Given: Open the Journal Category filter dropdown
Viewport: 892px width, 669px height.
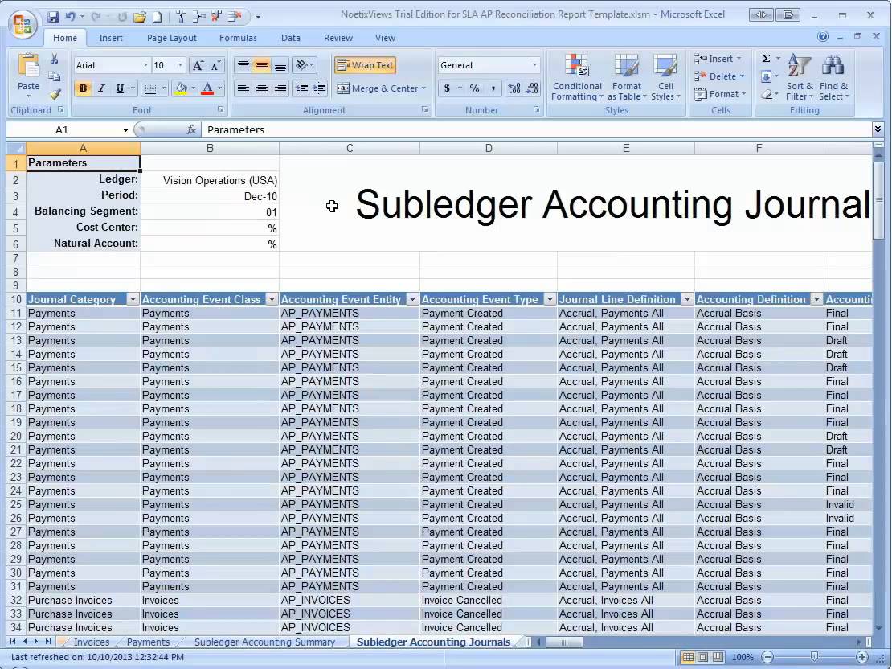Looking at the screenshot, I should (x=133, y=298).
